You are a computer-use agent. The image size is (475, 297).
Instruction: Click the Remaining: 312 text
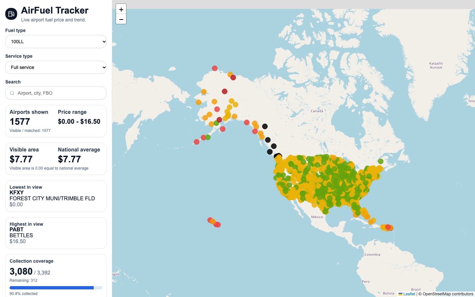[23, 280]
